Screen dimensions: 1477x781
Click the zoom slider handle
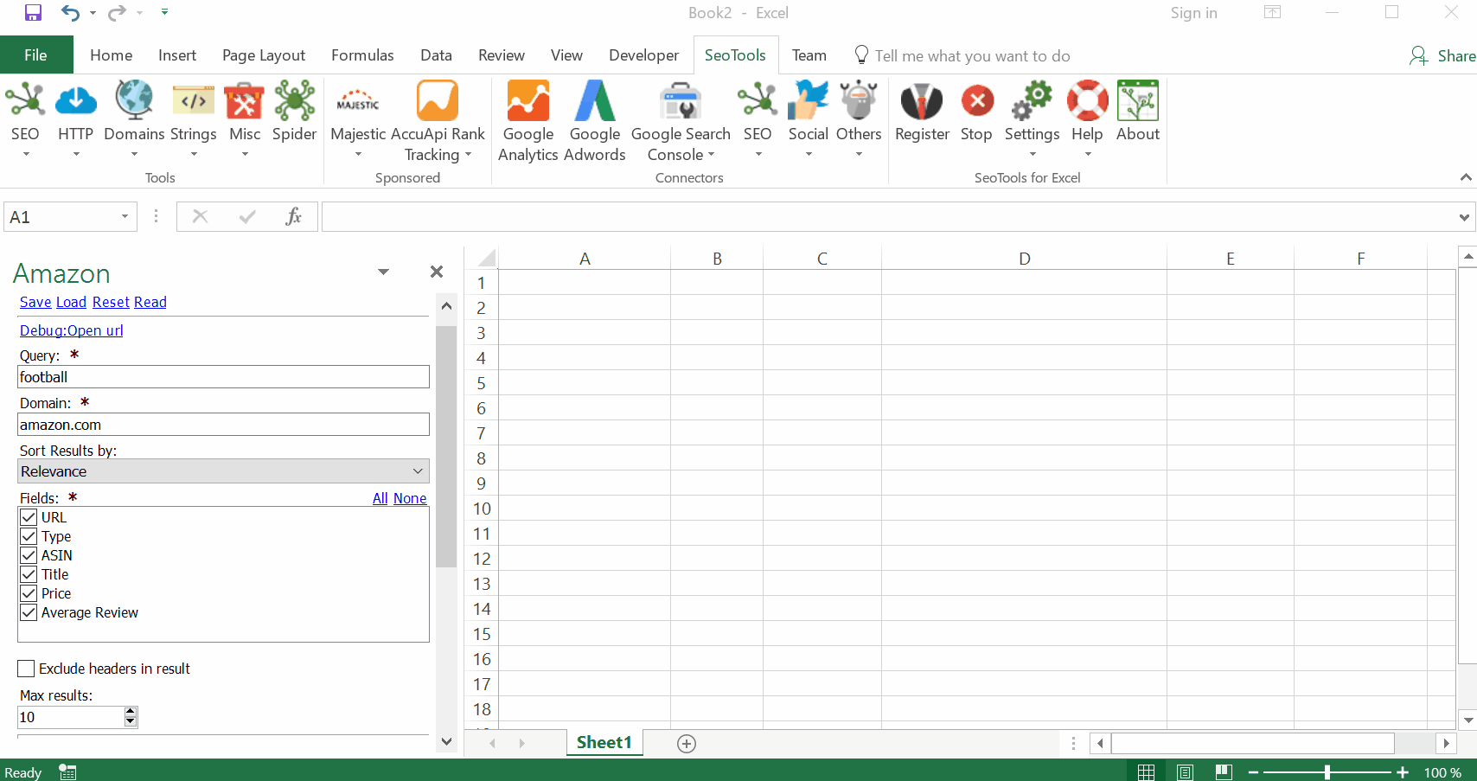[1327, 772]
